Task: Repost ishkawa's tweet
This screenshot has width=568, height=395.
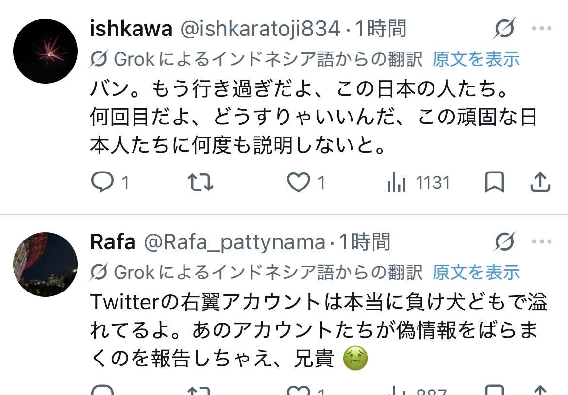Action: point(200,182)
